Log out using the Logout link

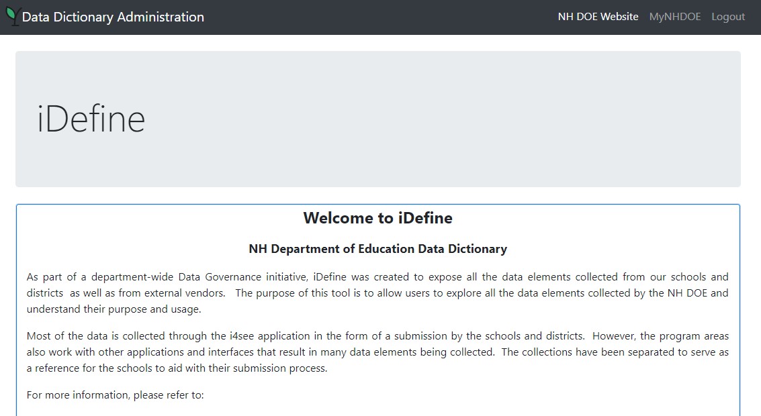point(728,17)
